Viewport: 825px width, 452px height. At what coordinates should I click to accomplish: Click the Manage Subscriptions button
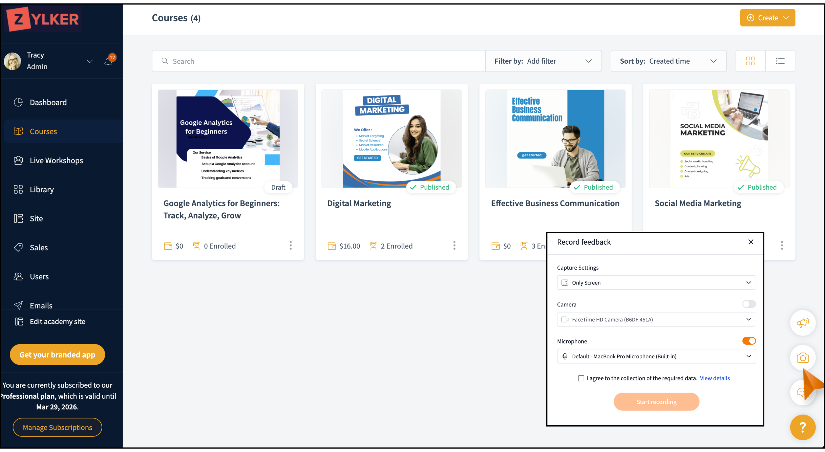(57, 427)
